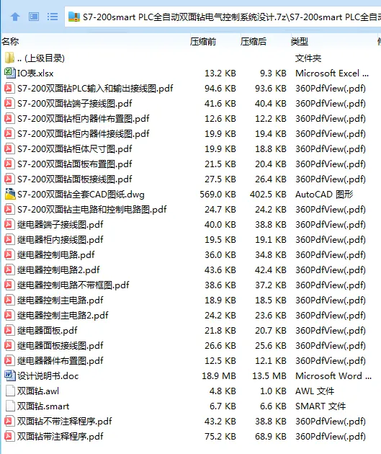Click PDF icon of 继电器控制主电路.pdf
This screenshot has height=454, width=381.
[x=9, y=300]
